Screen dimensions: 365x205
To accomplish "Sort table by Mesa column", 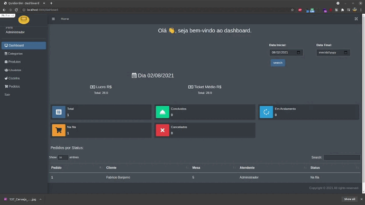I will coord(214,167).
